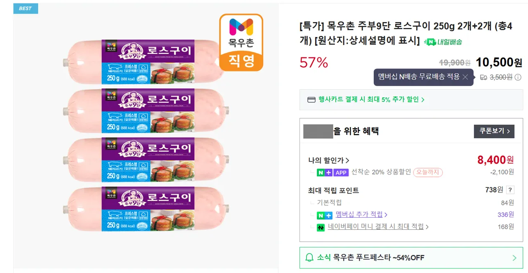Click the 로스구이 product image
Viewport: 528px width, 273px height.
click(x=146, y=136)
